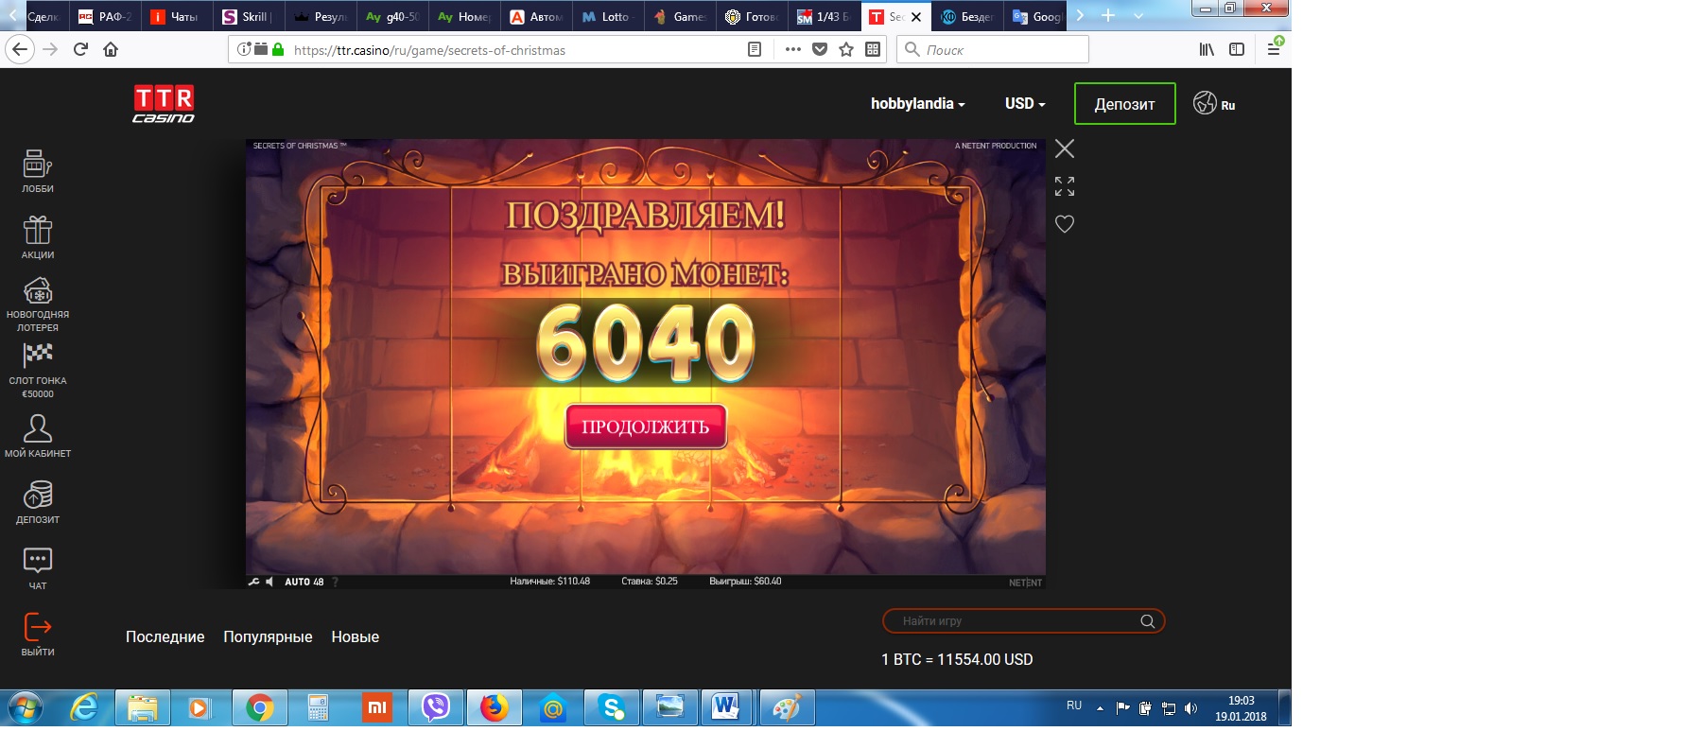This screenshot has width=1702, height=749.
Task: Add game to favorites with heart
Action: pos(1065,224)
